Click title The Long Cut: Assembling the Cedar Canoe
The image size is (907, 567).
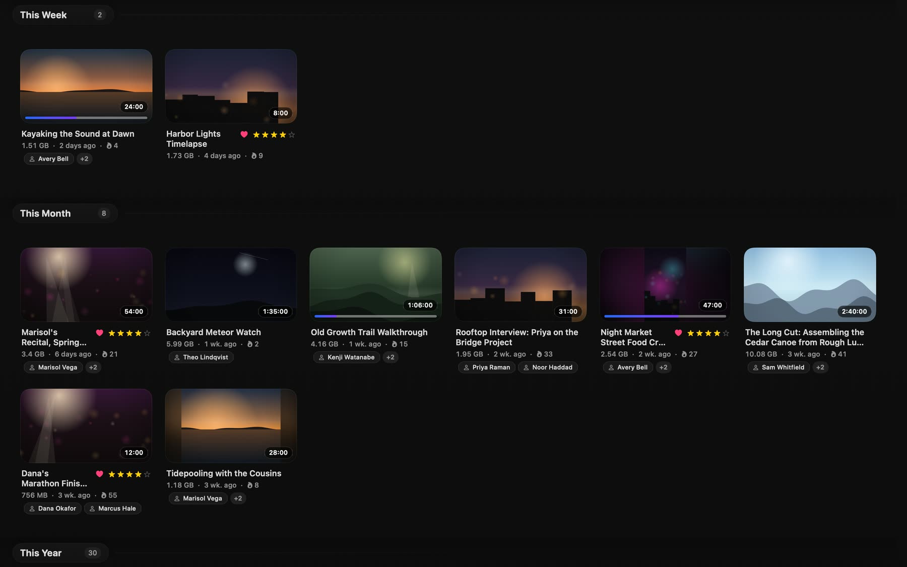[805, 337]
